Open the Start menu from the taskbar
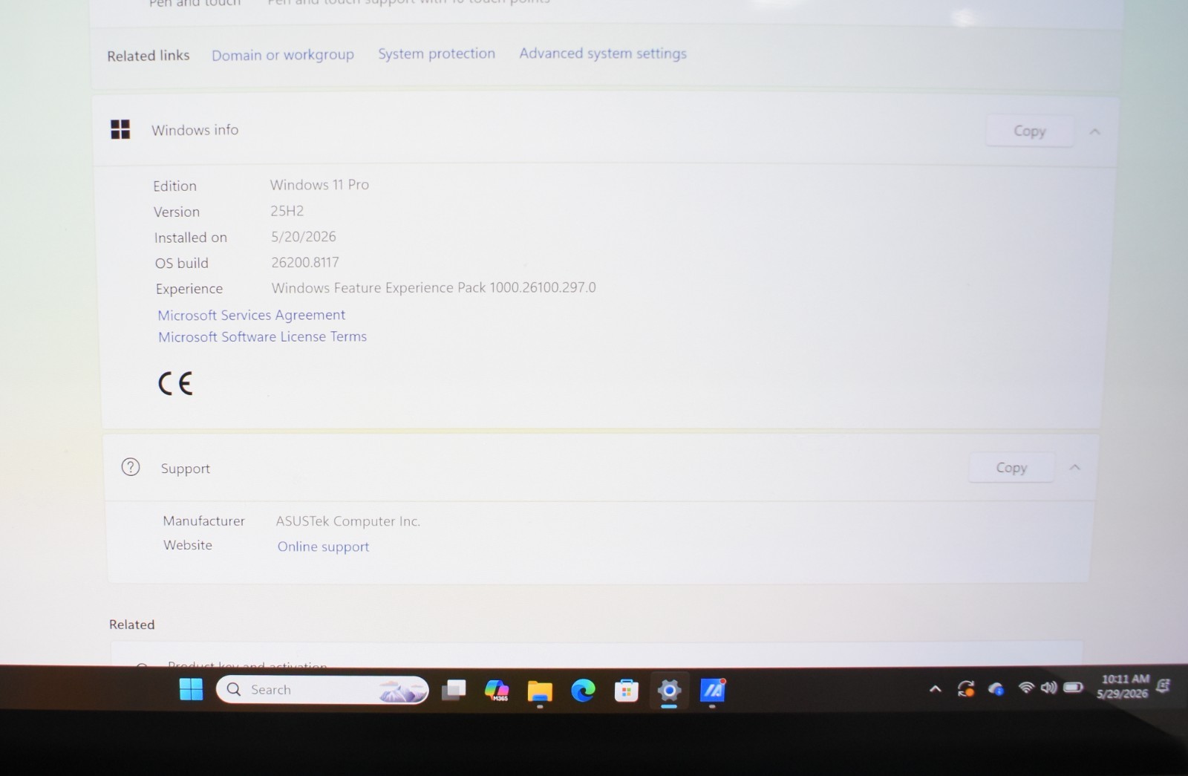The width and height of the screenshot is (1188, 776). (191, 690)
